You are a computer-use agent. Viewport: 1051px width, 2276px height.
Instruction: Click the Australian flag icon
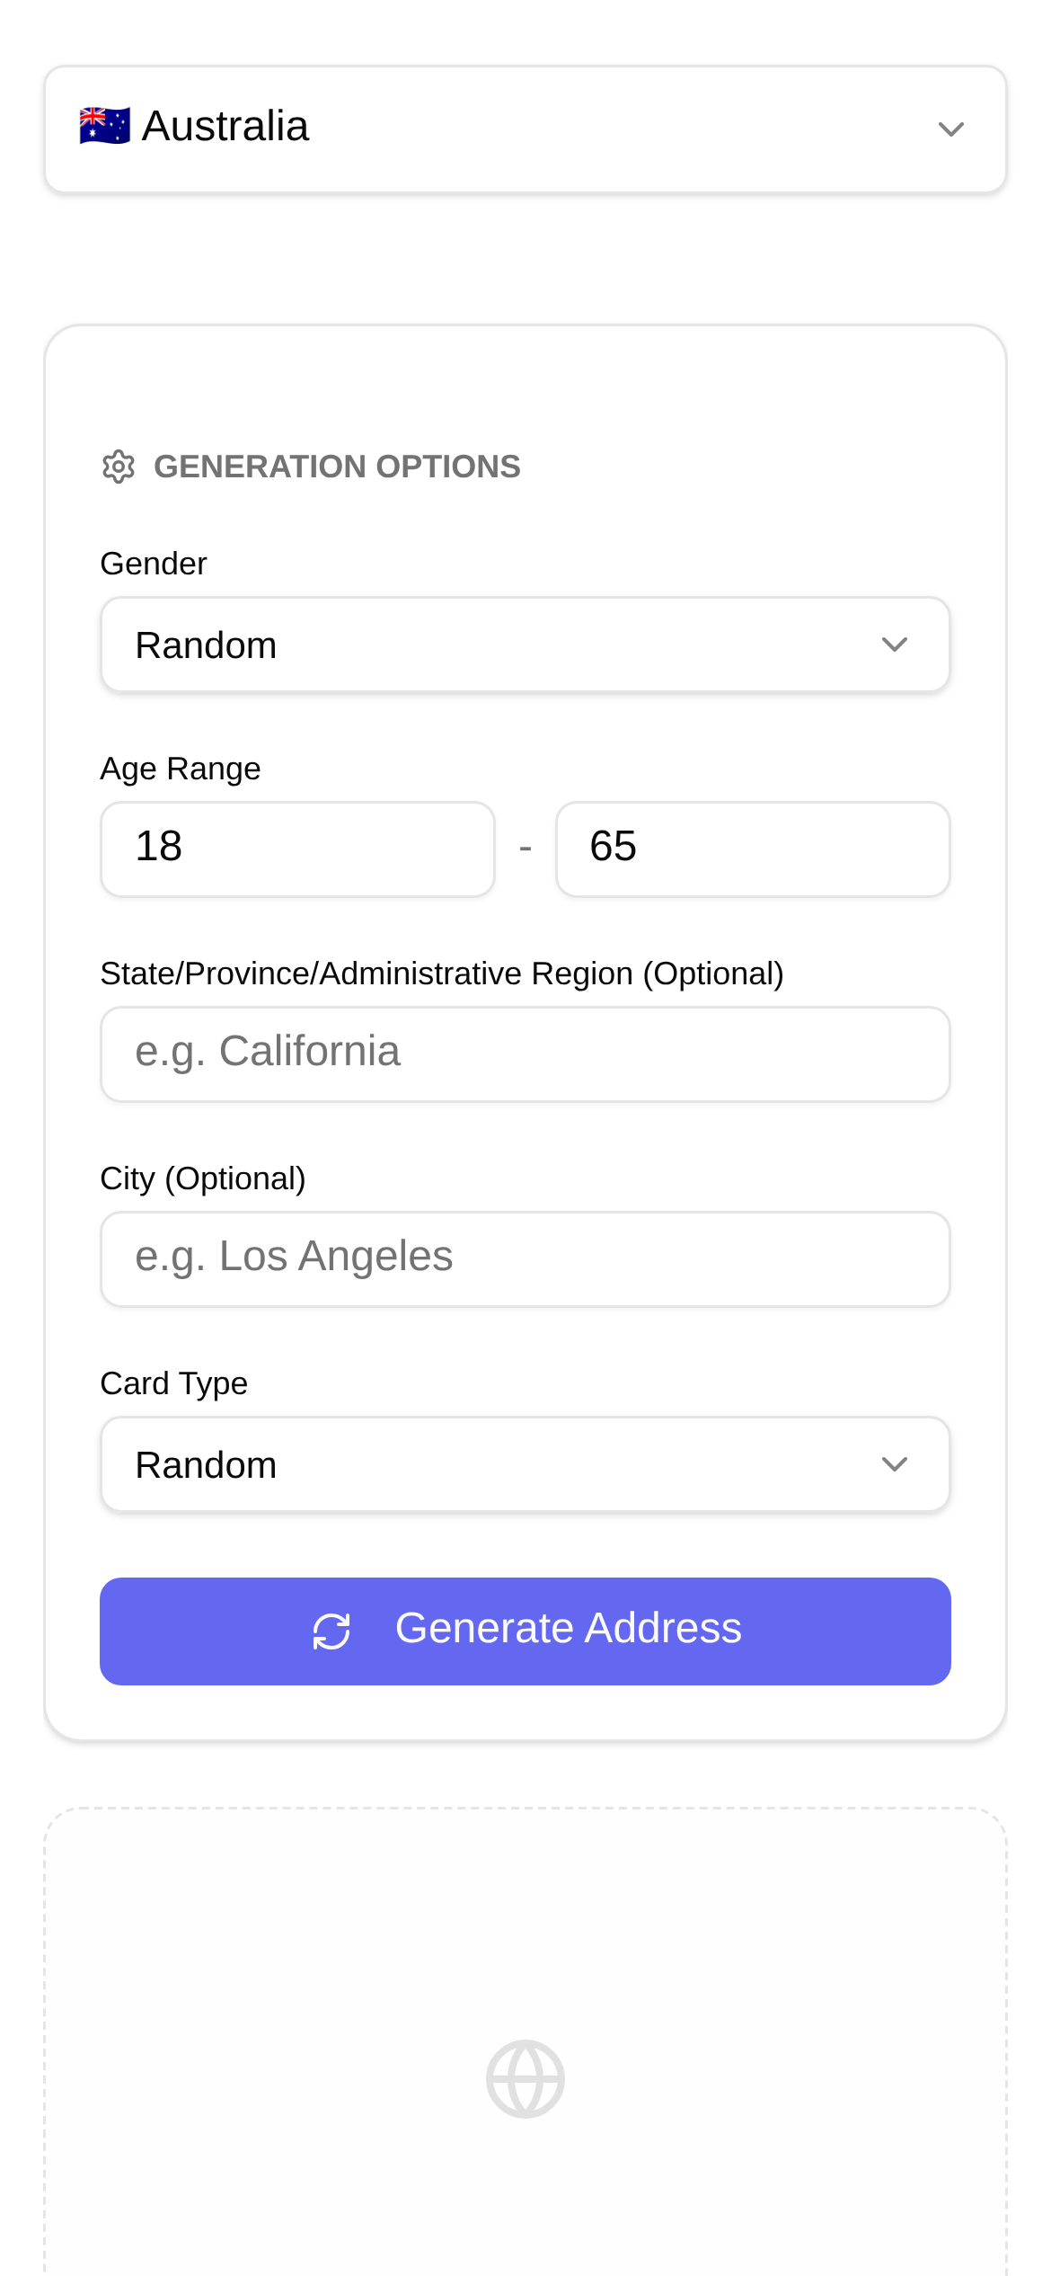point(104,126)
